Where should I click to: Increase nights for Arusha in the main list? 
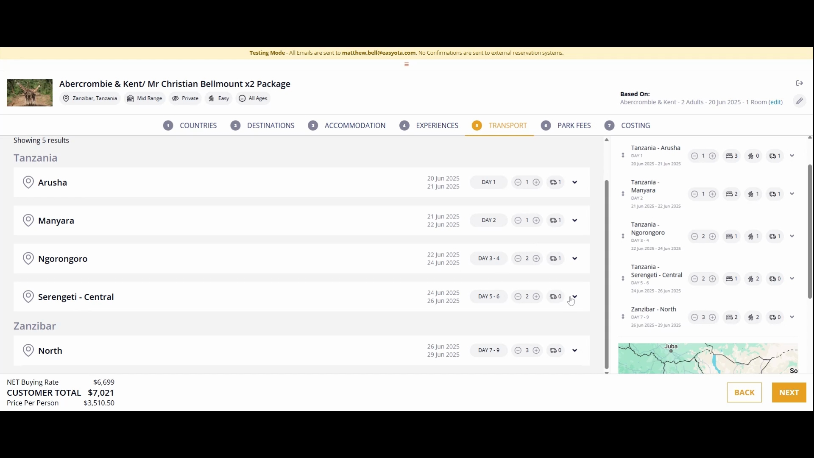coord(536,182)
